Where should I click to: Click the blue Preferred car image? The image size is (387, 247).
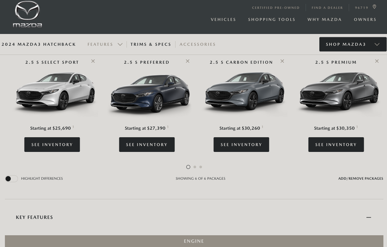point(150,93)
